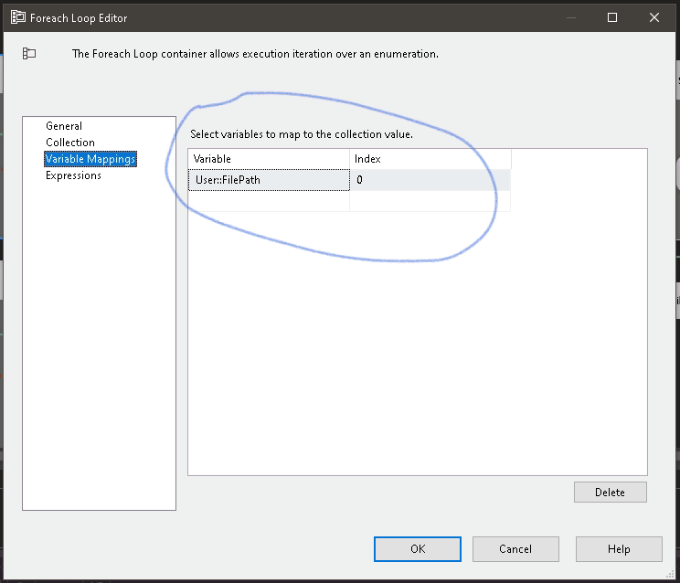The width and height of the screenshot is (680, 583).
Task: Minimize the Foreach Loop Editor window
Action: click(571, 17)
